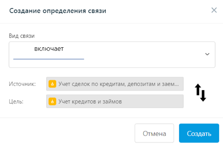This screenshot has width=223, height=147.
Task: Click the blue underline below включает
Action: click(x=49, y=59)
